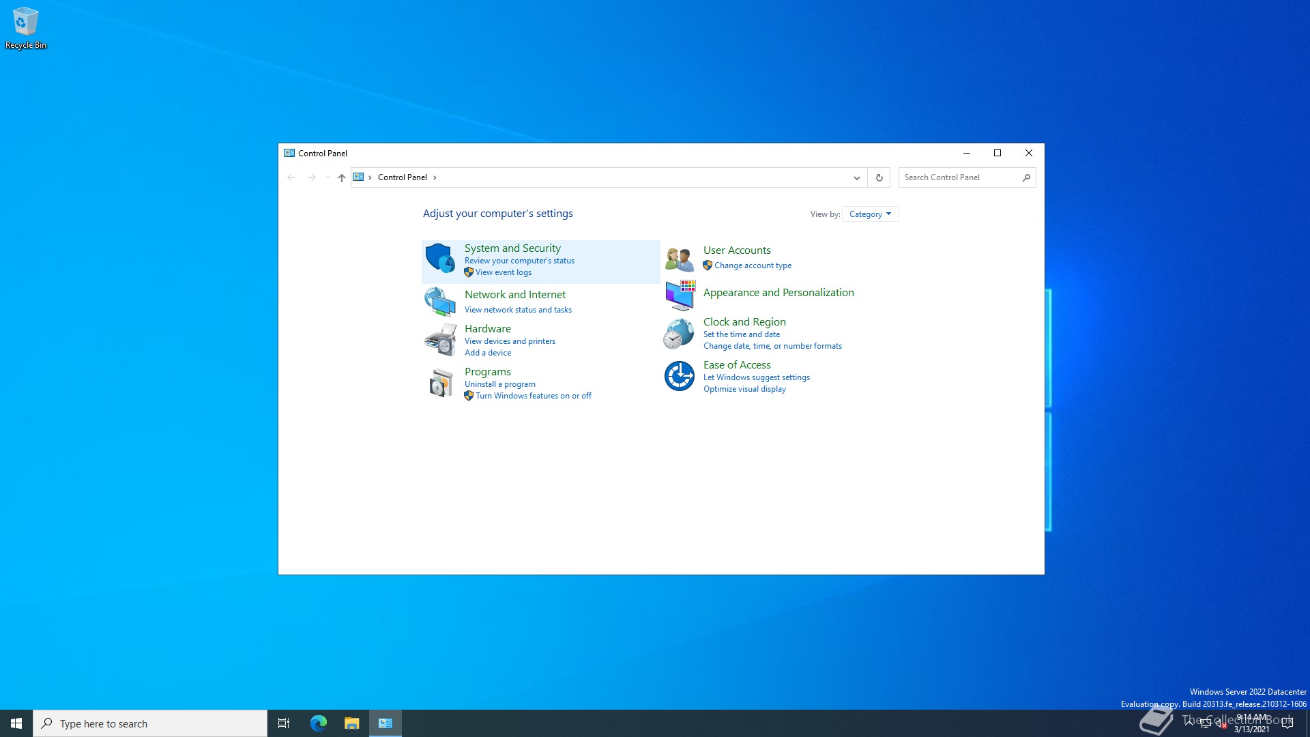The image size is (1310, 737).
Task: Open the System and Security shield icon
Action: tap(440, 258)
